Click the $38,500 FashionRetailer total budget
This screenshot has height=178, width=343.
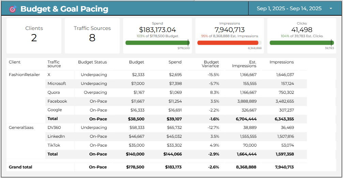tap(136, 119)
